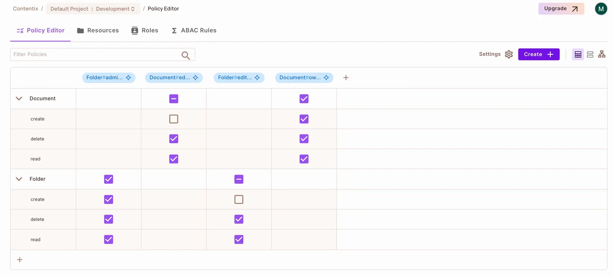The width and height of the screenshot is (613, 276).
Task: Uncheck Document delete for Document#owner
Action: [304, 139]
